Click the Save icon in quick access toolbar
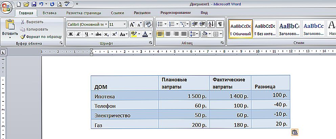Viewport: 336px width, 139px height. coord(33,4)
